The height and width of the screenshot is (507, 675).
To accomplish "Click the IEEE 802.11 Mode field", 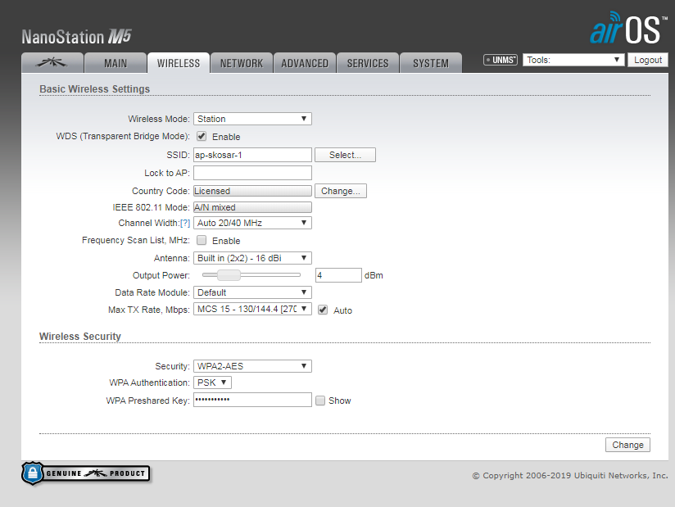I will 252,207.
